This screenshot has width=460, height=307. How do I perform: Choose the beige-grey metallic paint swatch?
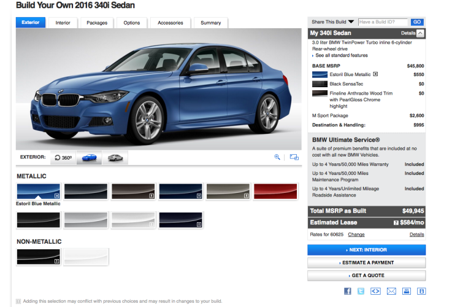pos(228,192)
